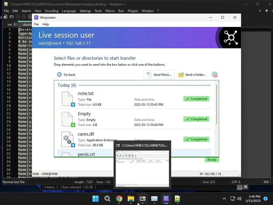Click the Ready status label

pos(212,160)
